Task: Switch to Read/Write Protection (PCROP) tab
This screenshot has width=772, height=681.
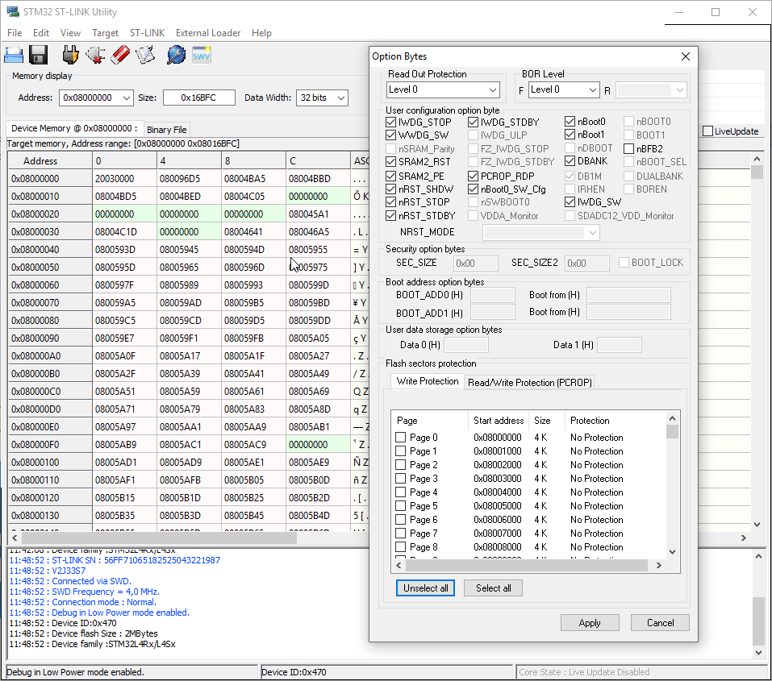Action: pyautogui.click(x=530, y=382)
